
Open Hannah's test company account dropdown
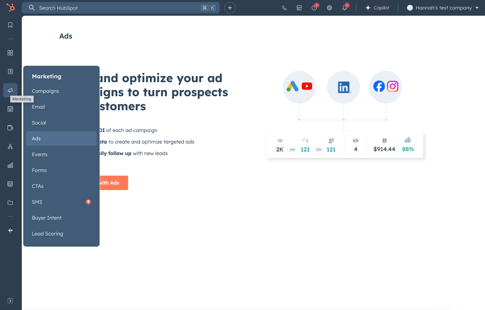click(443, 8)
